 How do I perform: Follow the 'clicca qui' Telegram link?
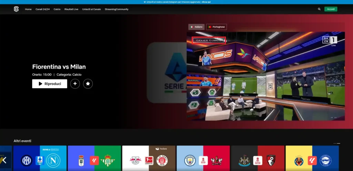tap(206, 2)
